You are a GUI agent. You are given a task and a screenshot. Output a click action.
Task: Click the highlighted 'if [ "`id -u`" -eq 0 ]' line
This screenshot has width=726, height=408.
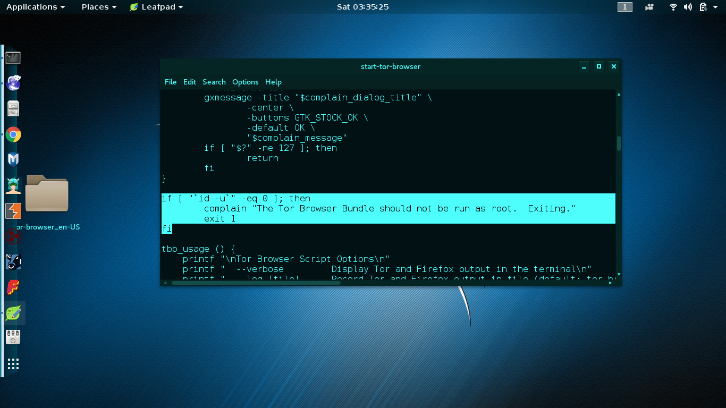(x=236, y=198)
